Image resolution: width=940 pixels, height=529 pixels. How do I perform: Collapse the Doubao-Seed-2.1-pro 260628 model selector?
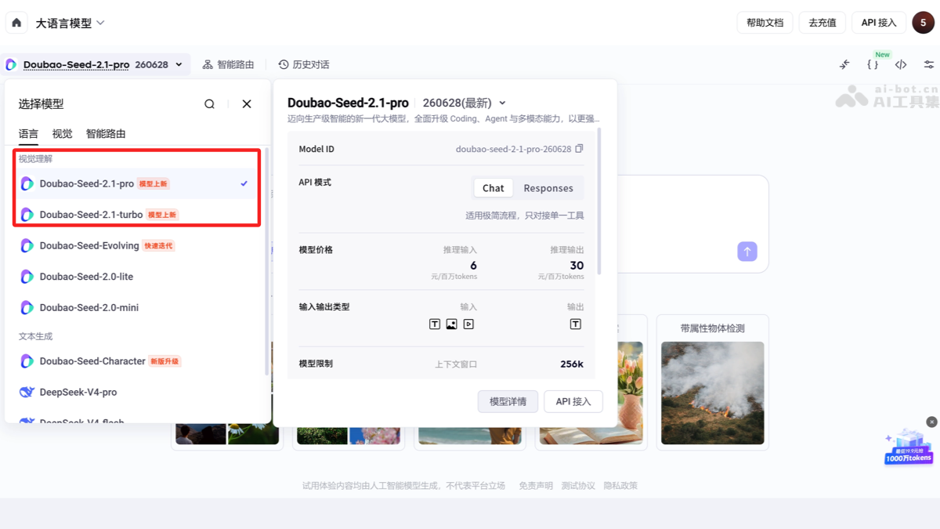pos(95,64)
